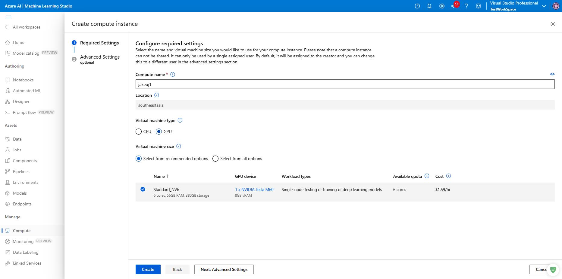The height and width of the screenshot is (279, 562).
Task: Open the notifications bell icon
Action: pyautogui.click(x=429, y=6)
